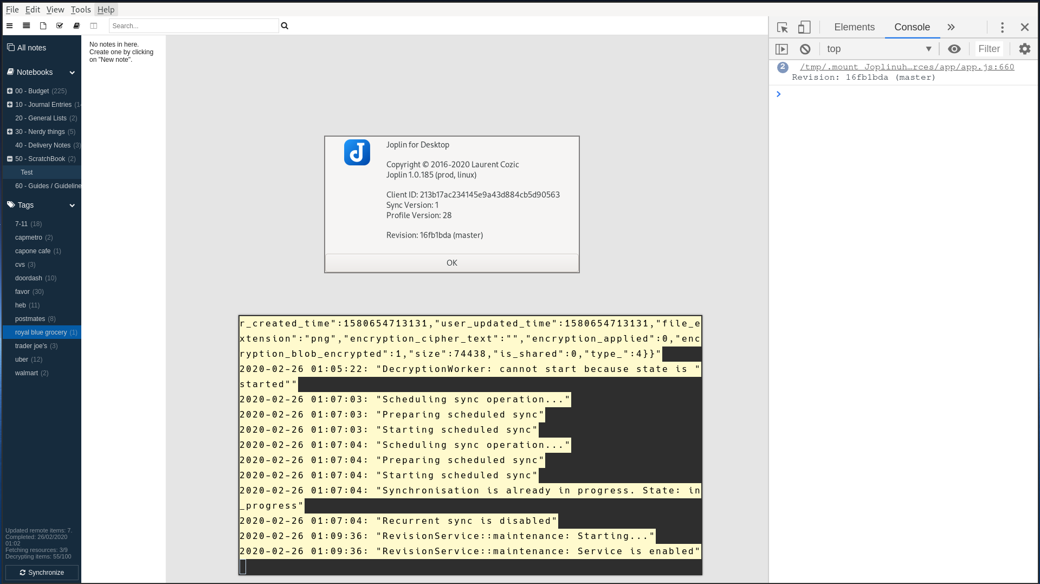1040x584 pixels.
Task: Open the app.js:660 source link
Action: (907, 67)
